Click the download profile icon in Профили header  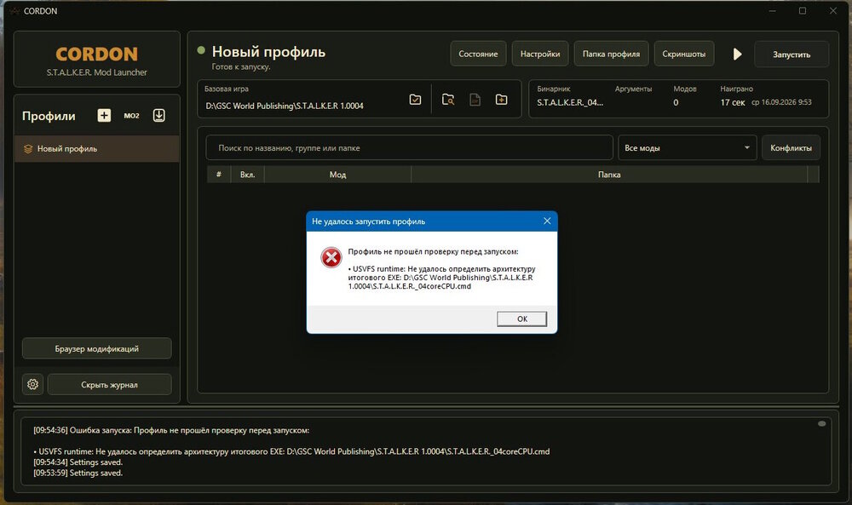(158, 115)
